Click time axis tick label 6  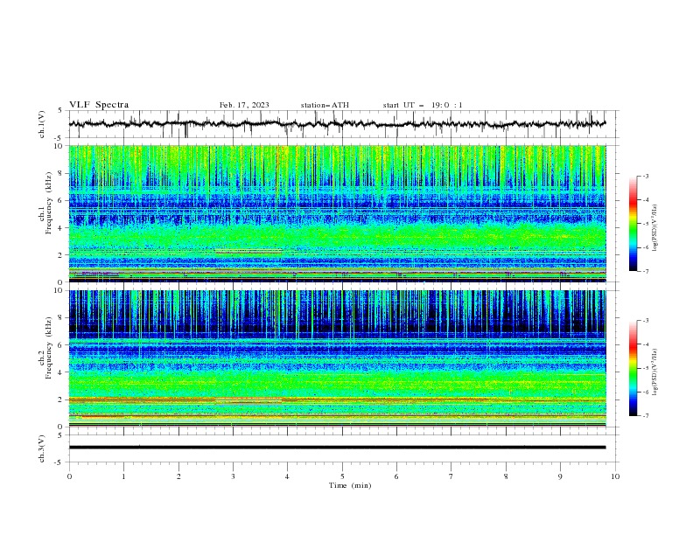coord(396,476)
